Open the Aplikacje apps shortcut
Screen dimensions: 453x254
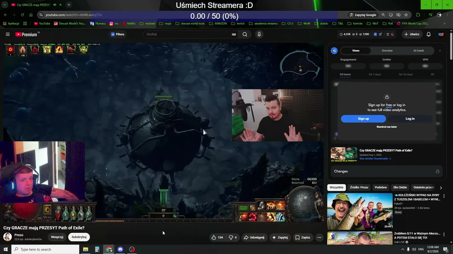click(x=11, y=24)
